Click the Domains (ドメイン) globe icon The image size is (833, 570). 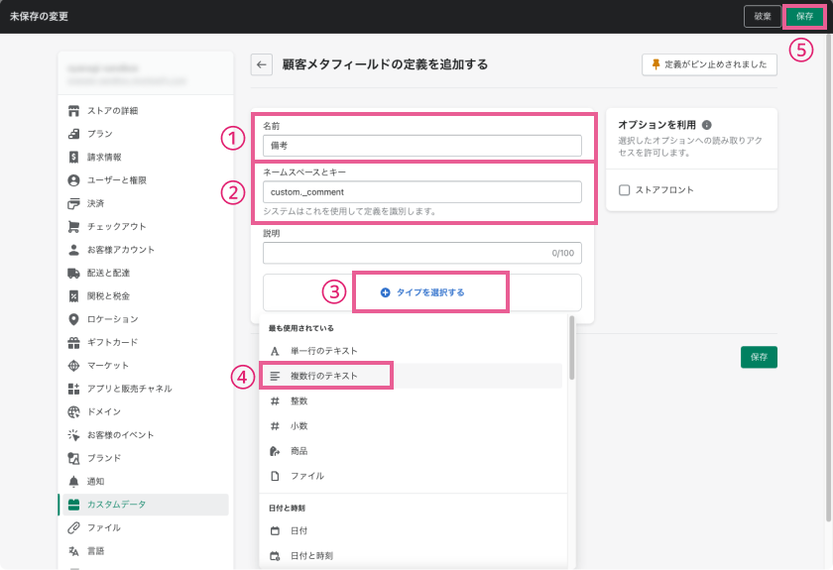(73, 411)
